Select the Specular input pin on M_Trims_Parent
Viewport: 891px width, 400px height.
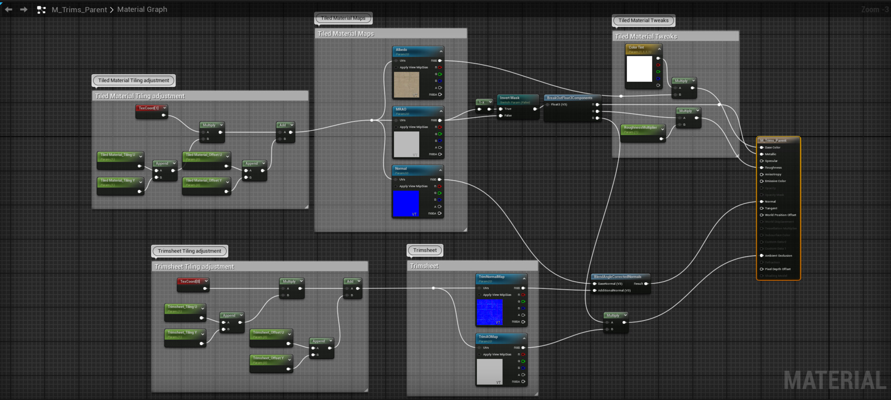[x=762, y=161]
